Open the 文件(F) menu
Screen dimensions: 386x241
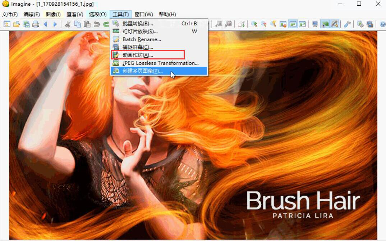point(10,14)
